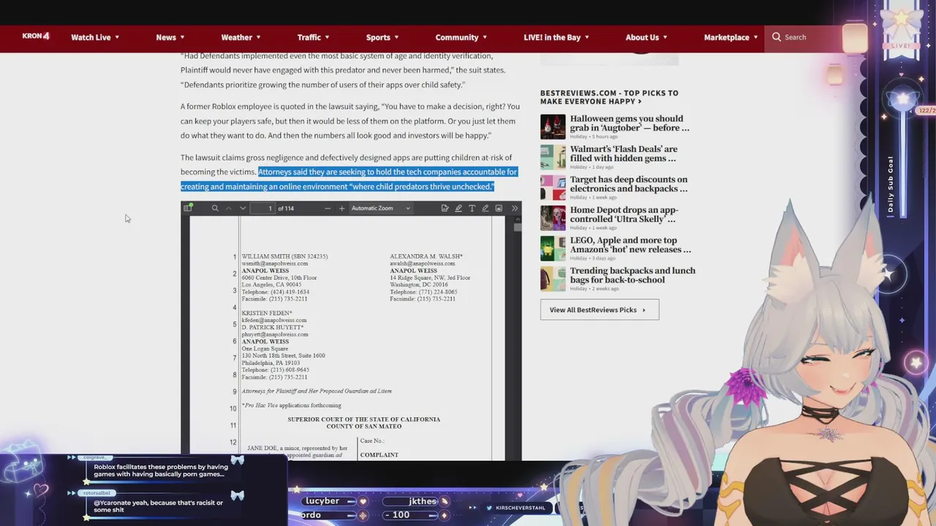This screenshot has height=526, width=936.
Task: Open the Weather menu
Action: tap(241, 37)
